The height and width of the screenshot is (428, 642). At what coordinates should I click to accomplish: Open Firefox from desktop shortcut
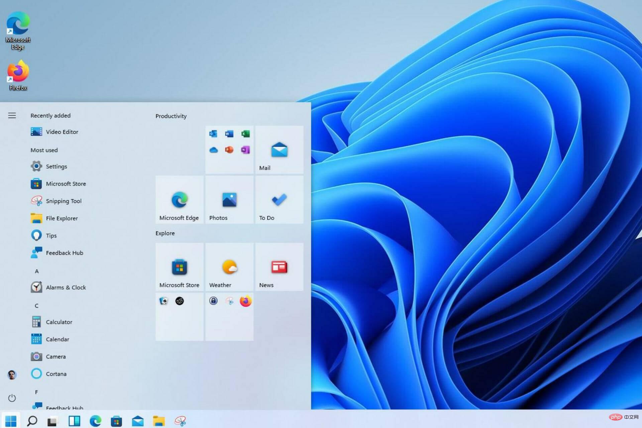pos(18,75)
